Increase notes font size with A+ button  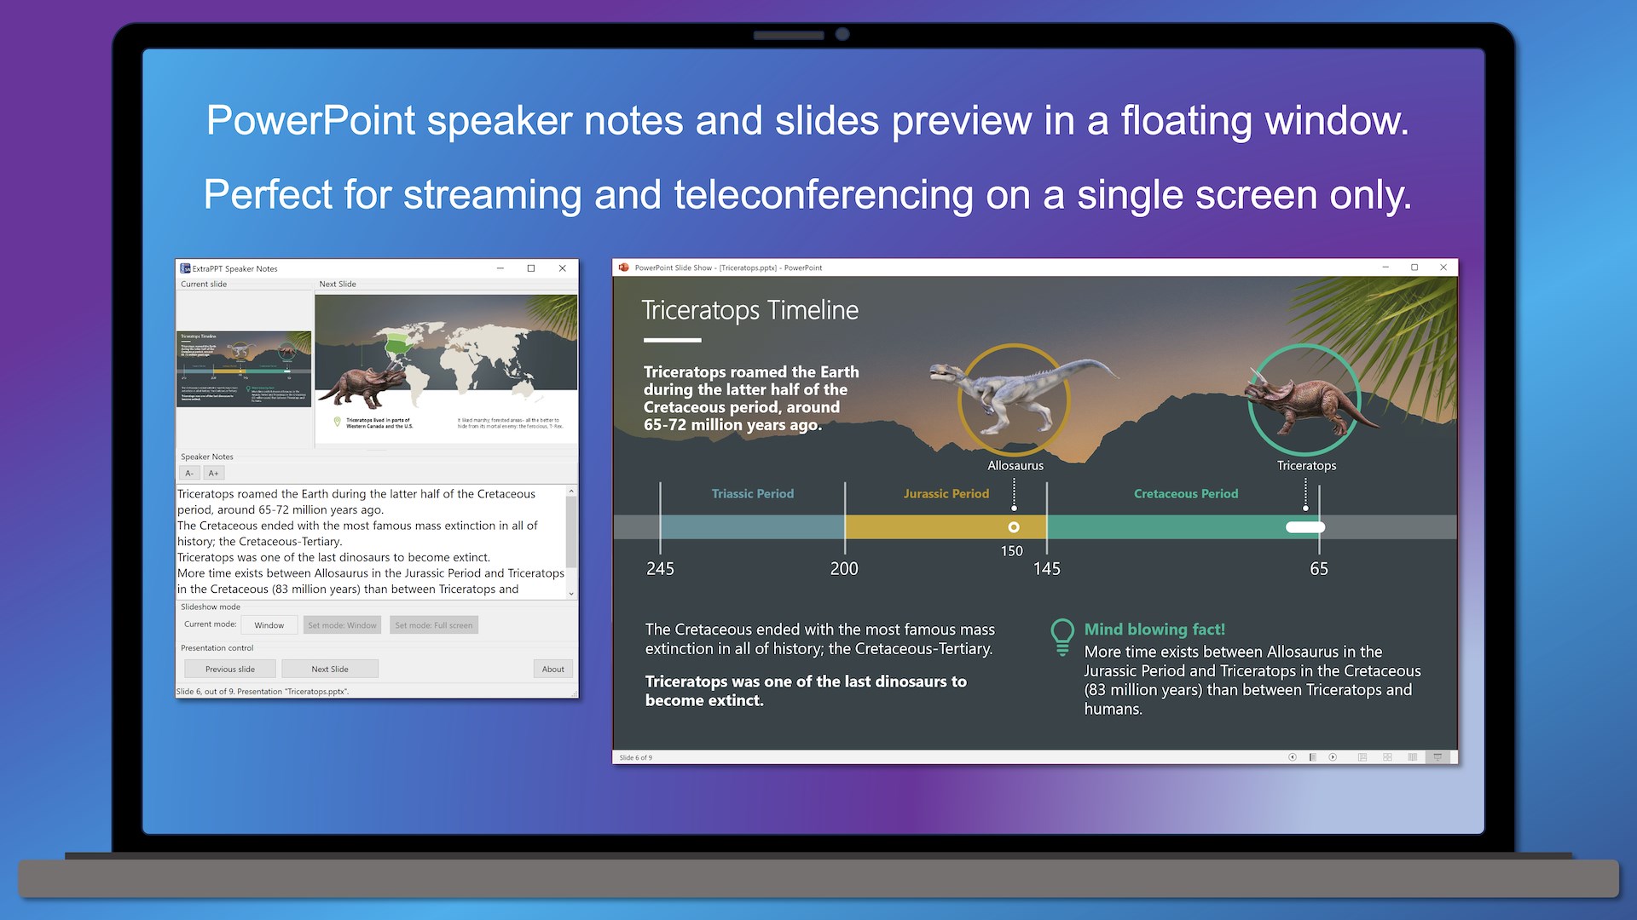pyautogui.click(x=213, y=473)
